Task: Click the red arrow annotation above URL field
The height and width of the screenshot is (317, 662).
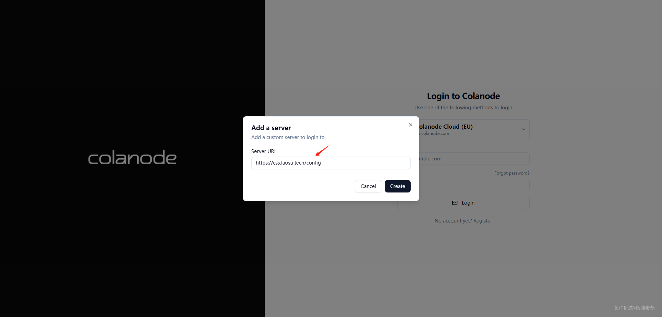Action: 323,150
